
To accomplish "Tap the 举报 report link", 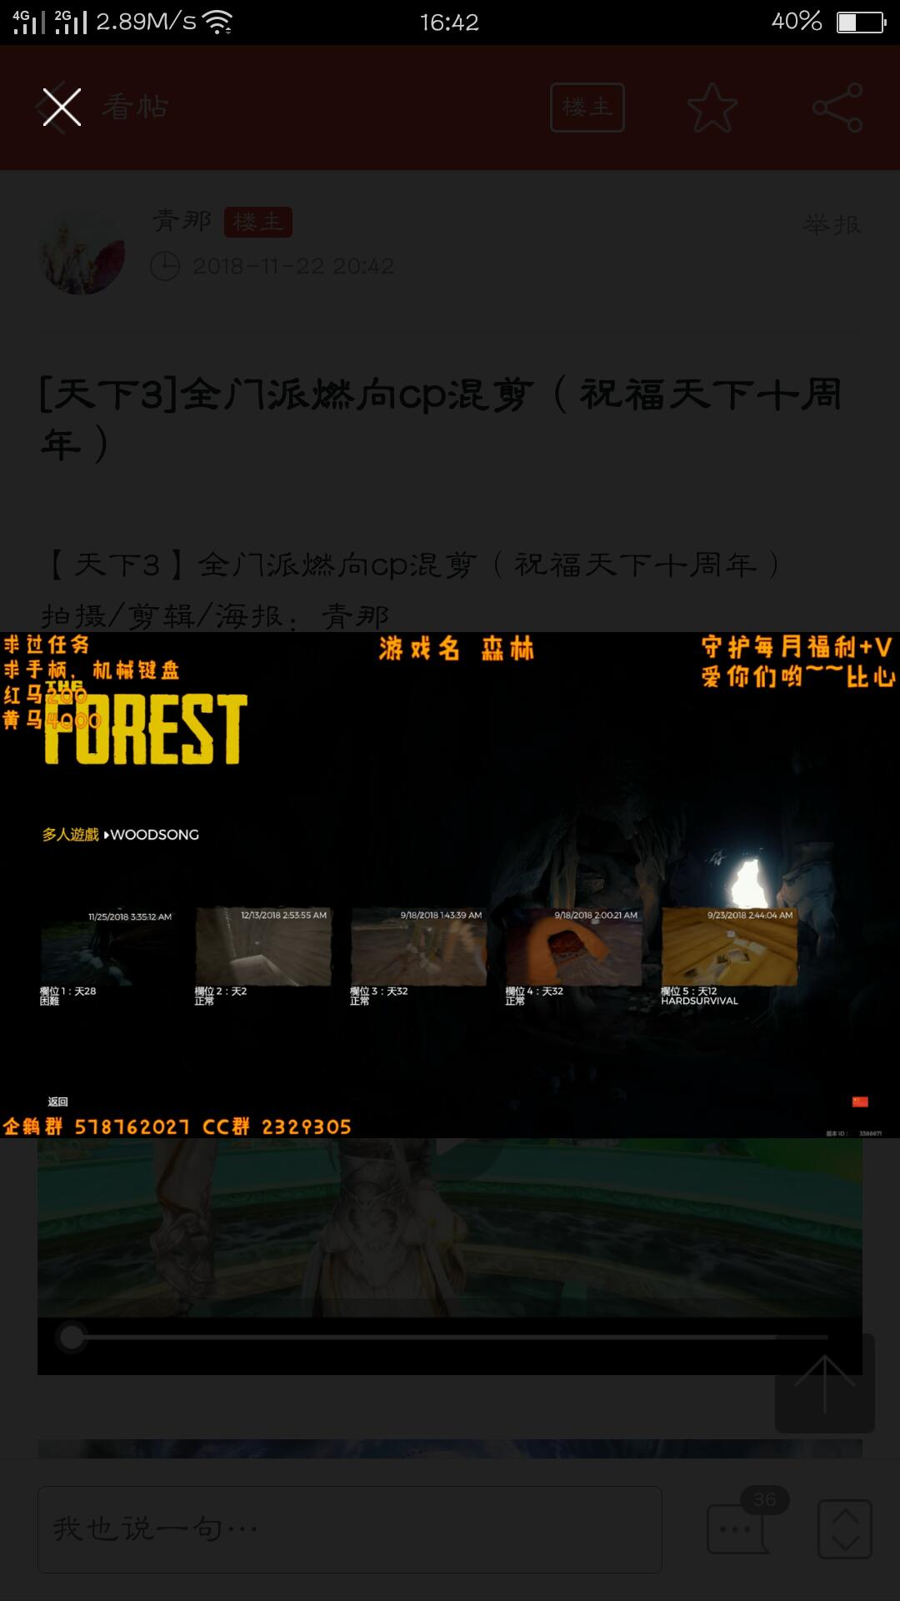I will click(831, 224).
